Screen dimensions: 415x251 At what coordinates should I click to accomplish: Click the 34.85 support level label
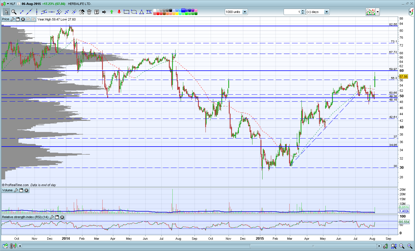point(393,145)
